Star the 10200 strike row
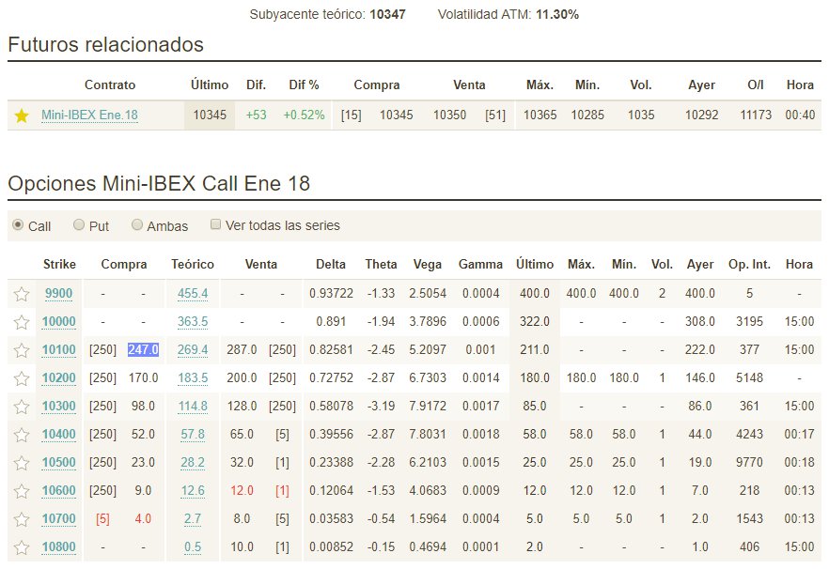This screenshot has height=569, width=829. (x=21, y=378)
